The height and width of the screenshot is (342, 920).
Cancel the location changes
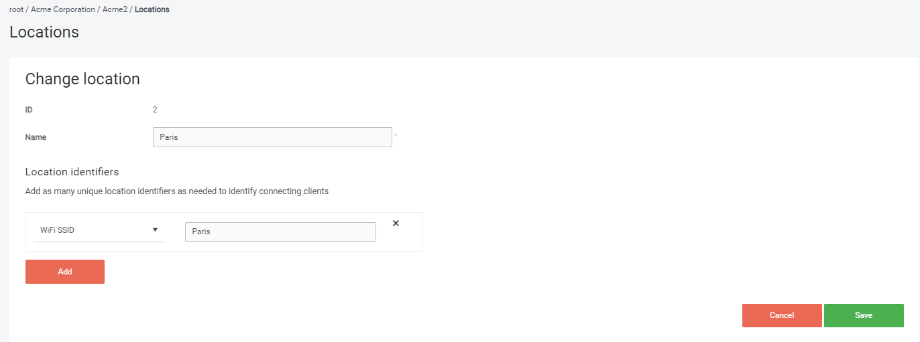pos(782,315)
